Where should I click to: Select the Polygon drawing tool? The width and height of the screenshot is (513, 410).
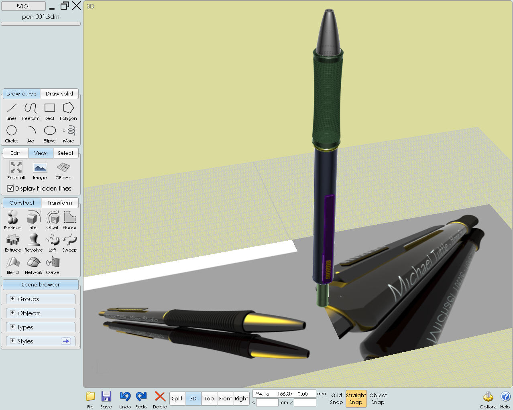(x=68, y=112)
